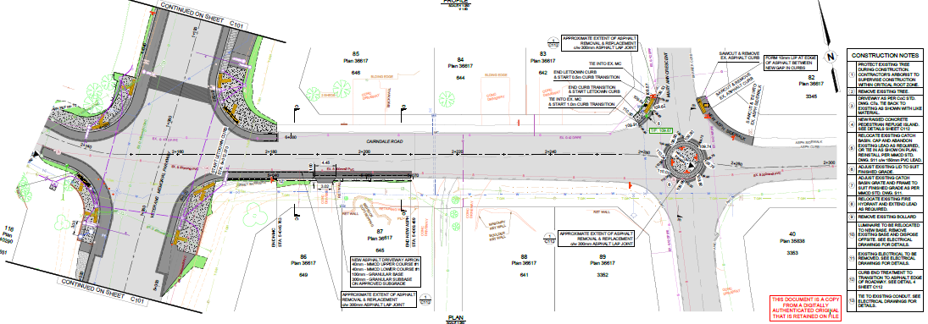Click the asphalt removal note box near lot 89
Screen dimensions: 928x324
(596, 239)
